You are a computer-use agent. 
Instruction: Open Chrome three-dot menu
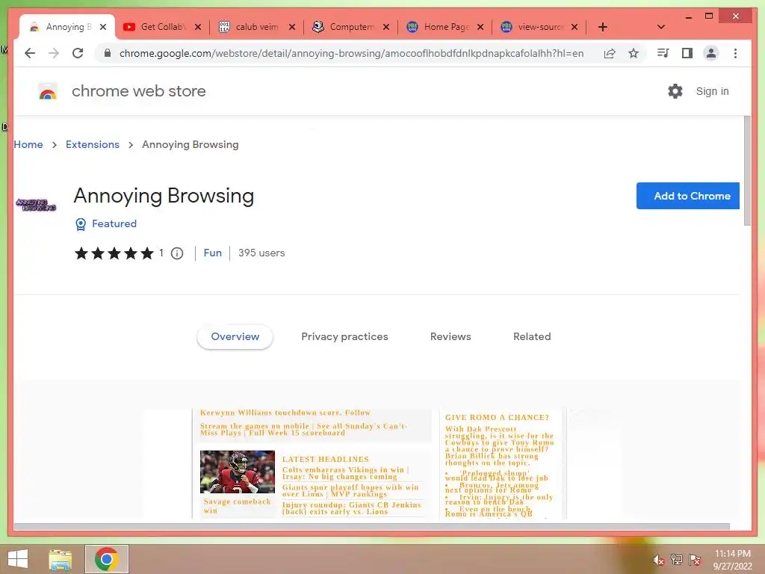click(x=735, y=53)
